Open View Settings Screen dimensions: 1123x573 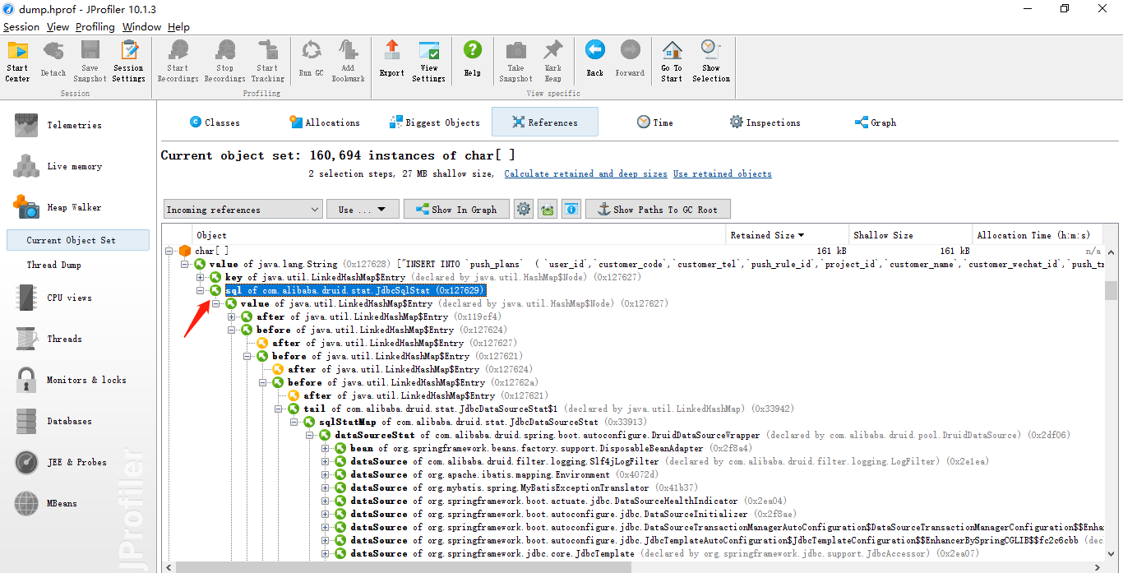(428, 58)
